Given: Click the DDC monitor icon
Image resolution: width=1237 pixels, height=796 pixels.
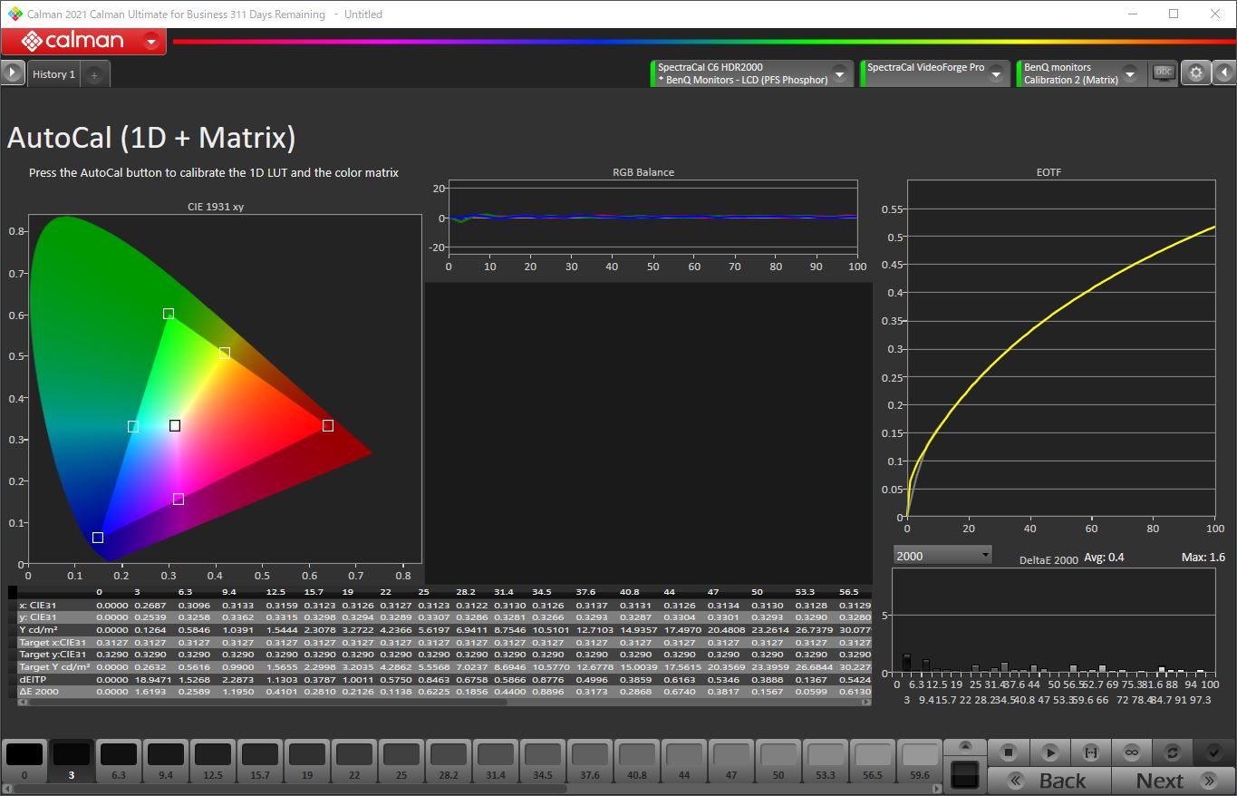Looking at the screenshot, I should [x=1163, y=73].
